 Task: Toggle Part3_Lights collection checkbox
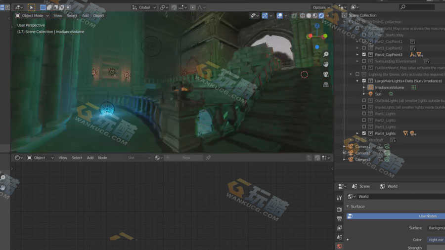pos(364,126)
